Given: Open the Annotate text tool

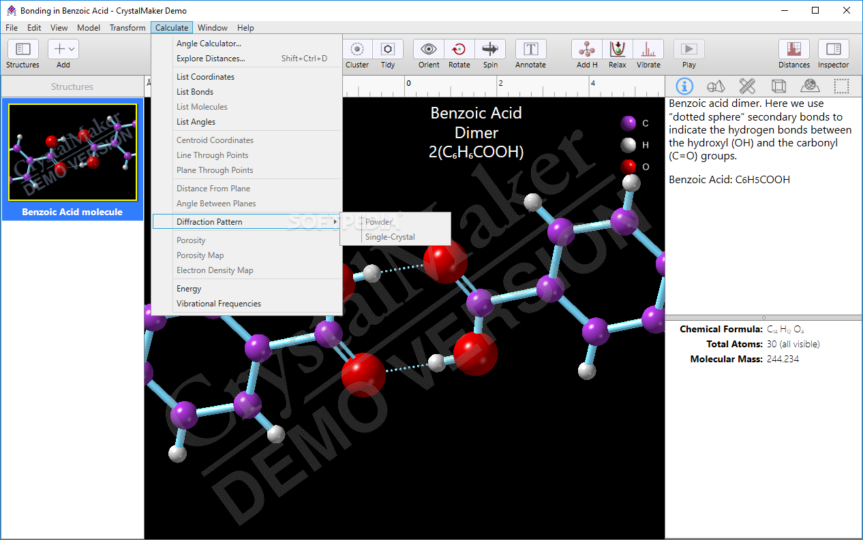Looking at the screenshot, I should (x=531, y=50).
